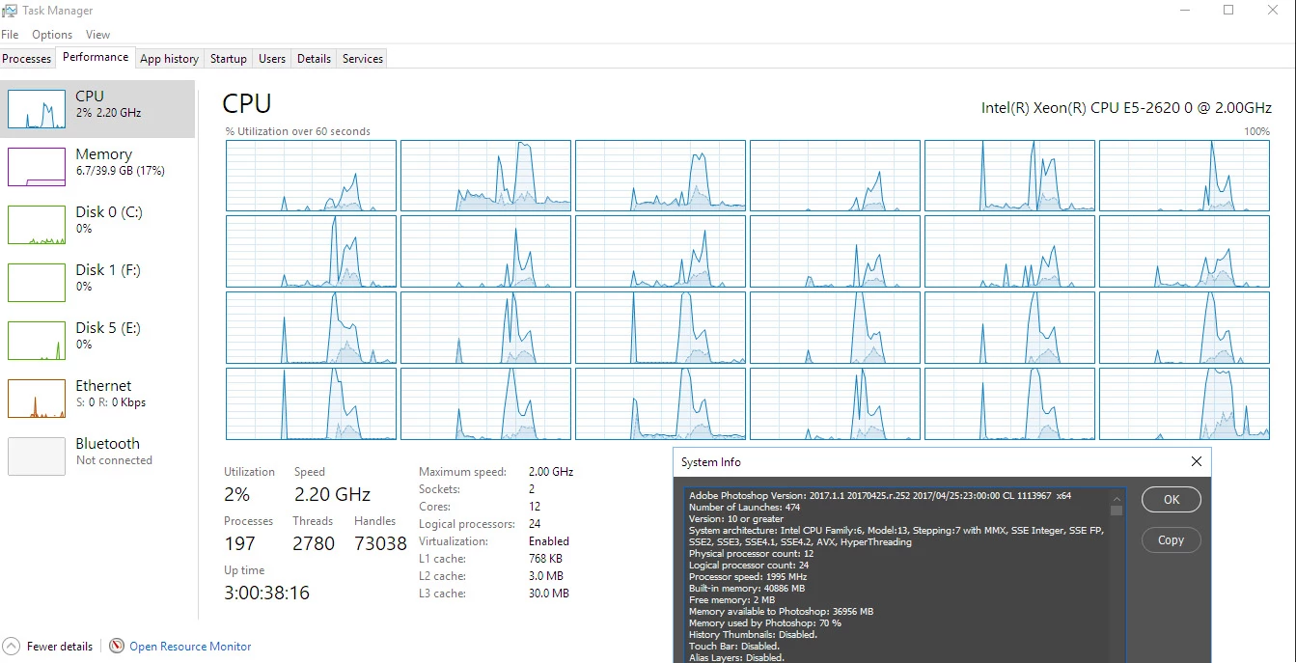The height and width of the screenshot is (663, 1296).
Task: Select the Memory graph thumbnail in sidebar
Action: 37,167
